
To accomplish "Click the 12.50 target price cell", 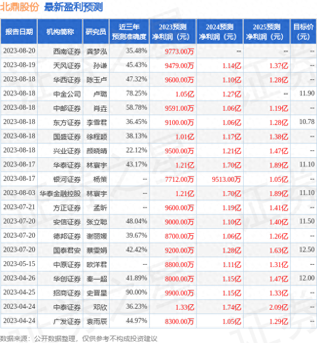I will [307, 250].
